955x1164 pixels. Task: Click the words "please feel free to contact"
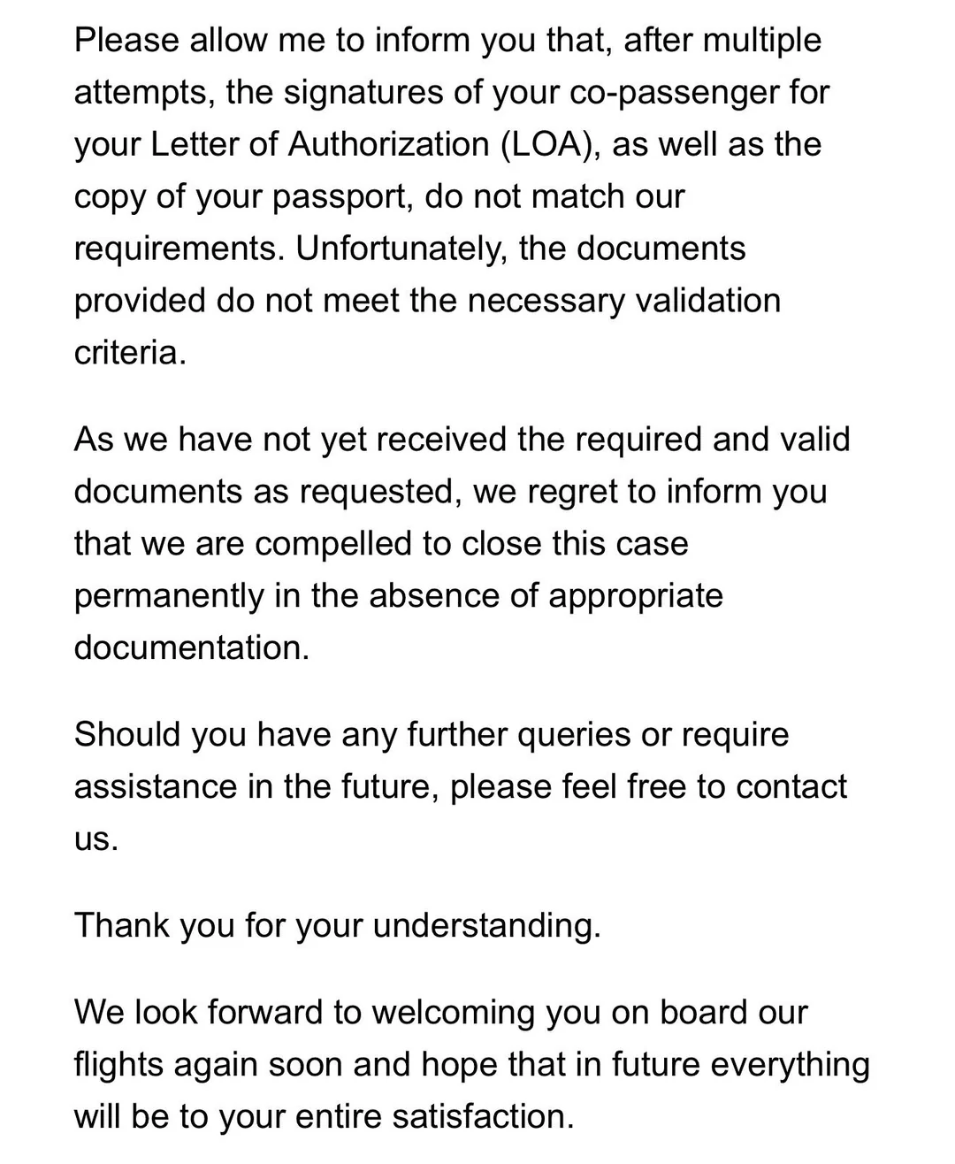click(649, 786)
